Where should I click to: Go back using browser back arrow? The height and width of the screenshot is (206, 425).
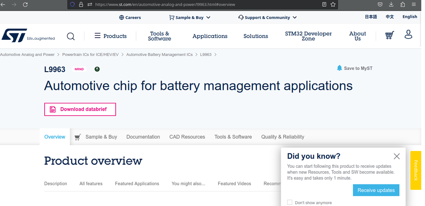pos(3,5)
